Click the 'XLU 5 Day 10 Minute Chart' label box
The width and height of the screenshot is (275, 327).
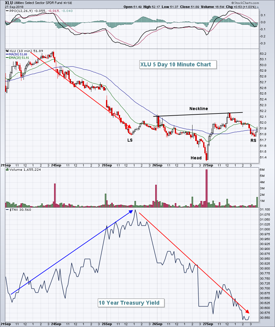tap(178, 65)
